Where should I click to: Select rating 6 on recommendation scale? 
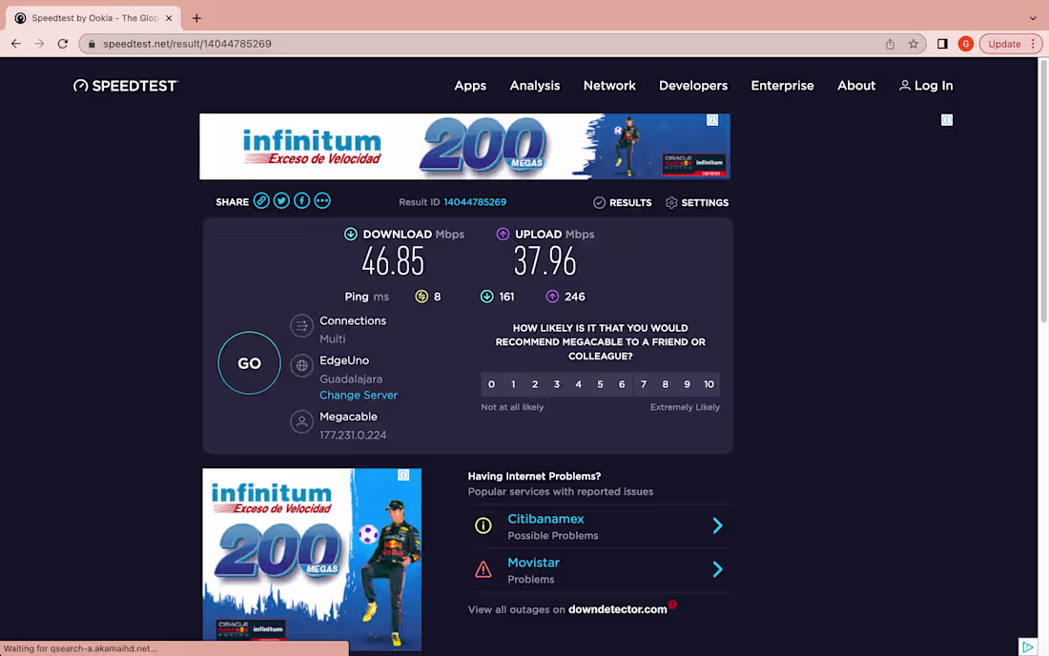coord(622,384)
